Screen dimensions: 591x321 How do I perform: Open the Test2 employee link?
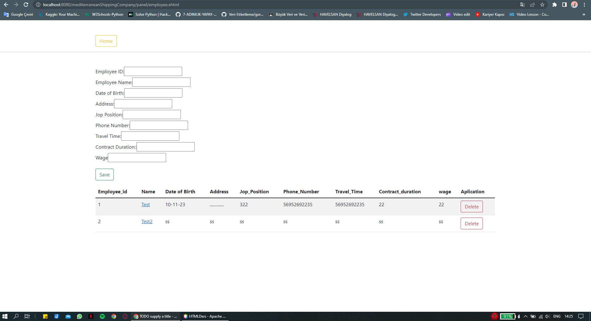147,221
